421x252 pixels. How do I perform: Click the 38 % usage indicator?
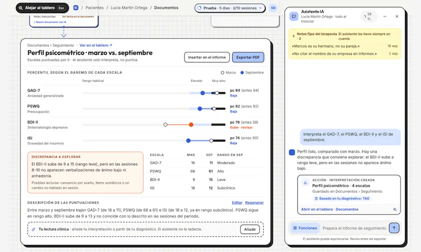click(369, 16)
